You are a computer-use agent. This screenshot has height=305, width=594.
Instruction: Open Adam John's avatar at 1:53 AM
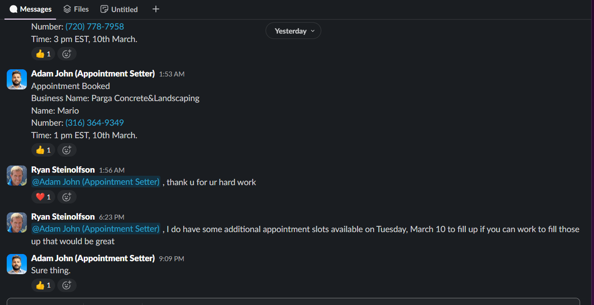[x=17, y=80]
